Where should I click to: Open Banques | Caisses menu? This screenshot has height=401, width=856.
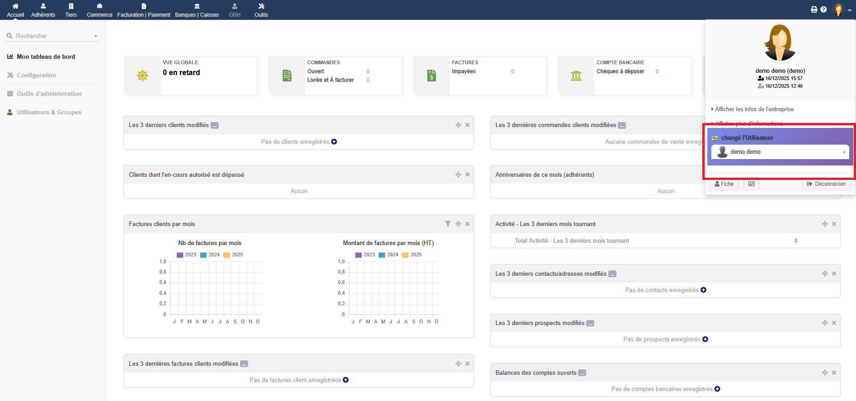coord(197,10)
